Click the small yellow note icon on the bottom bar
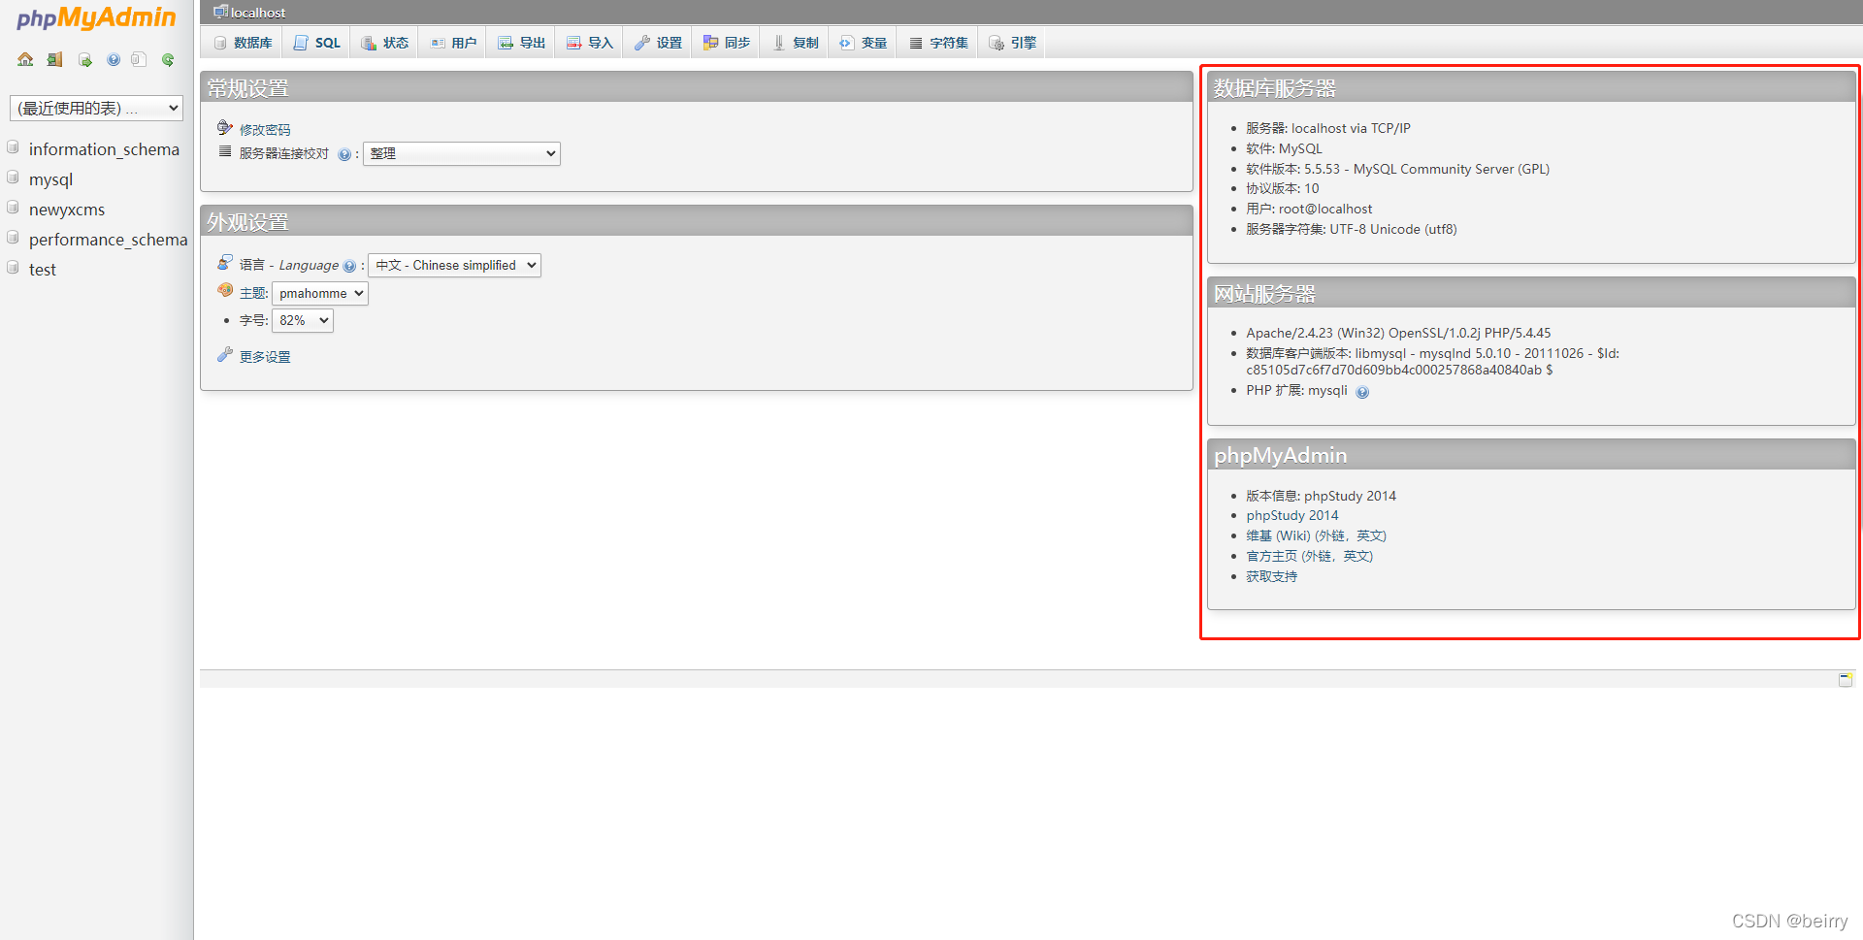Viewport: 1863px width, 940px height. pos(1846,679)
